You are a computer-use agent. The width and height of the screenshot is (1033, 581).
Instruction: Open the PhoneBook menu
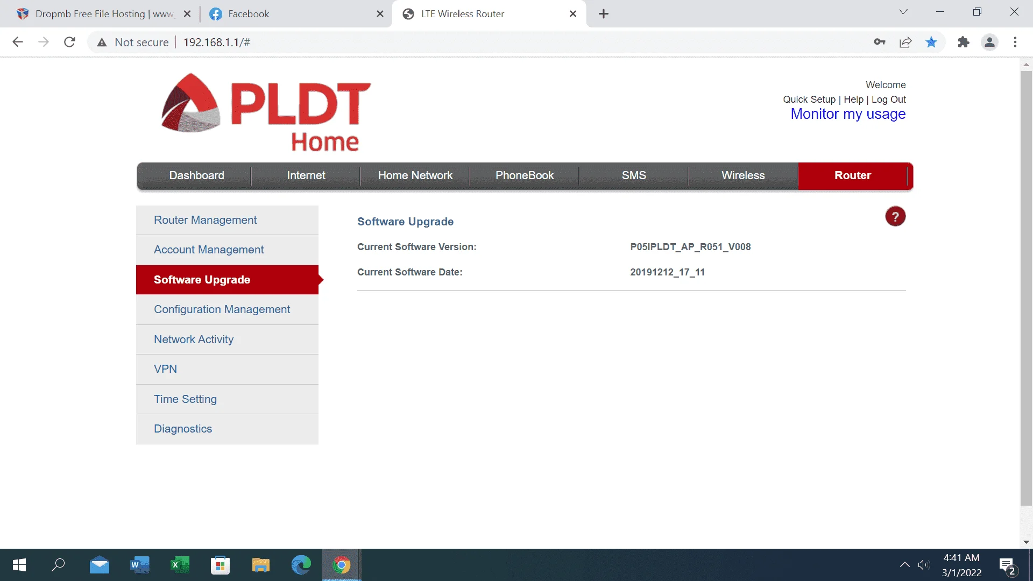[x=525, y=175]
